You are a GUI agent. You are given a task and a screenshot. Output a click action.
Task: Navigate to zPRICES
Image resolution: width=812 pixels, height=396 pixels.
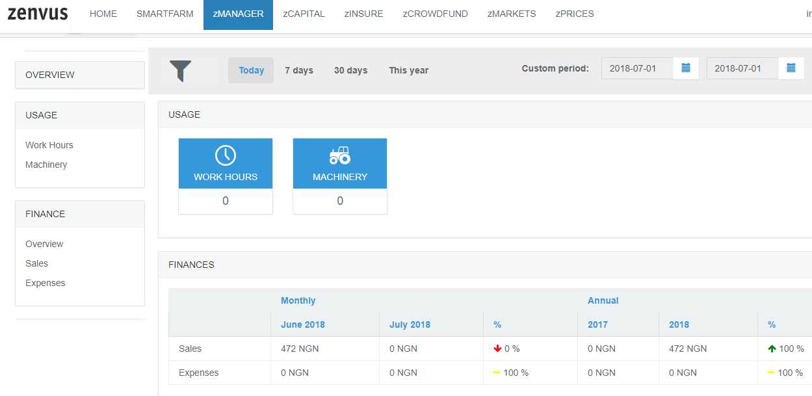point(575,14)
